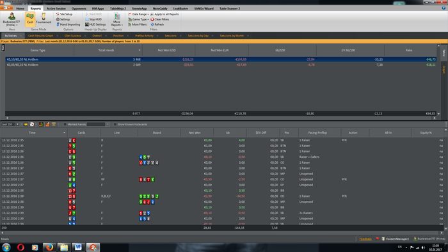
Task: Click the yellow rewind replay icon
Action: point(26,124)
